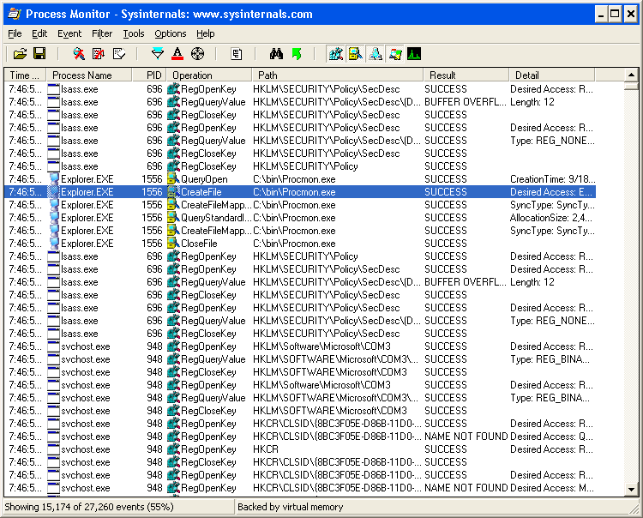Click the 'Showing 15,174 of 27,260 events' status text
Image resolution: width=643 pixels, height=518 pixels.
[89, 507]
